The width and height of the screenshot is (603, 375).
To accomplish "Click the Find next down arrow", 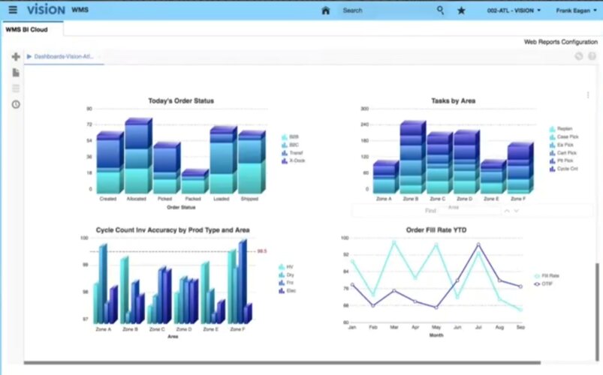I will (x=517, y=211).
